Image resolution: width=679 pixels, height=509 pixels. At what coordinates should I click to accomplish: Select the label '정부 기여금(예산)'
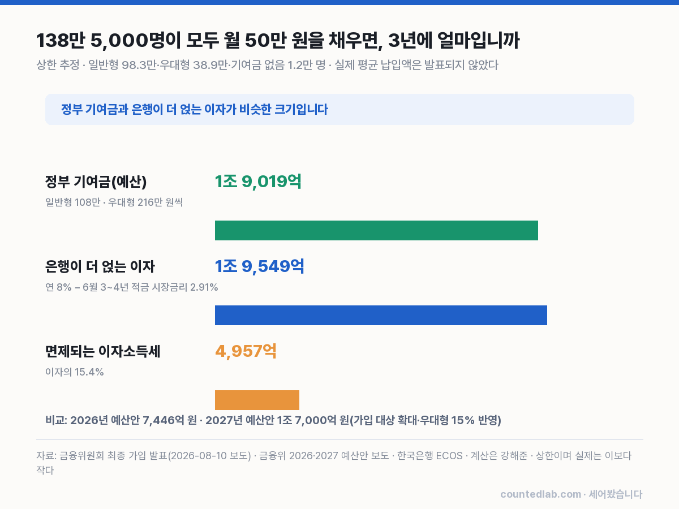tap(96, 182)
